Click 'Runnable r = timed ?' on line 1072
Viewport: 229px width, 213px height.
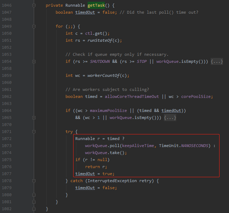point(100,139)
